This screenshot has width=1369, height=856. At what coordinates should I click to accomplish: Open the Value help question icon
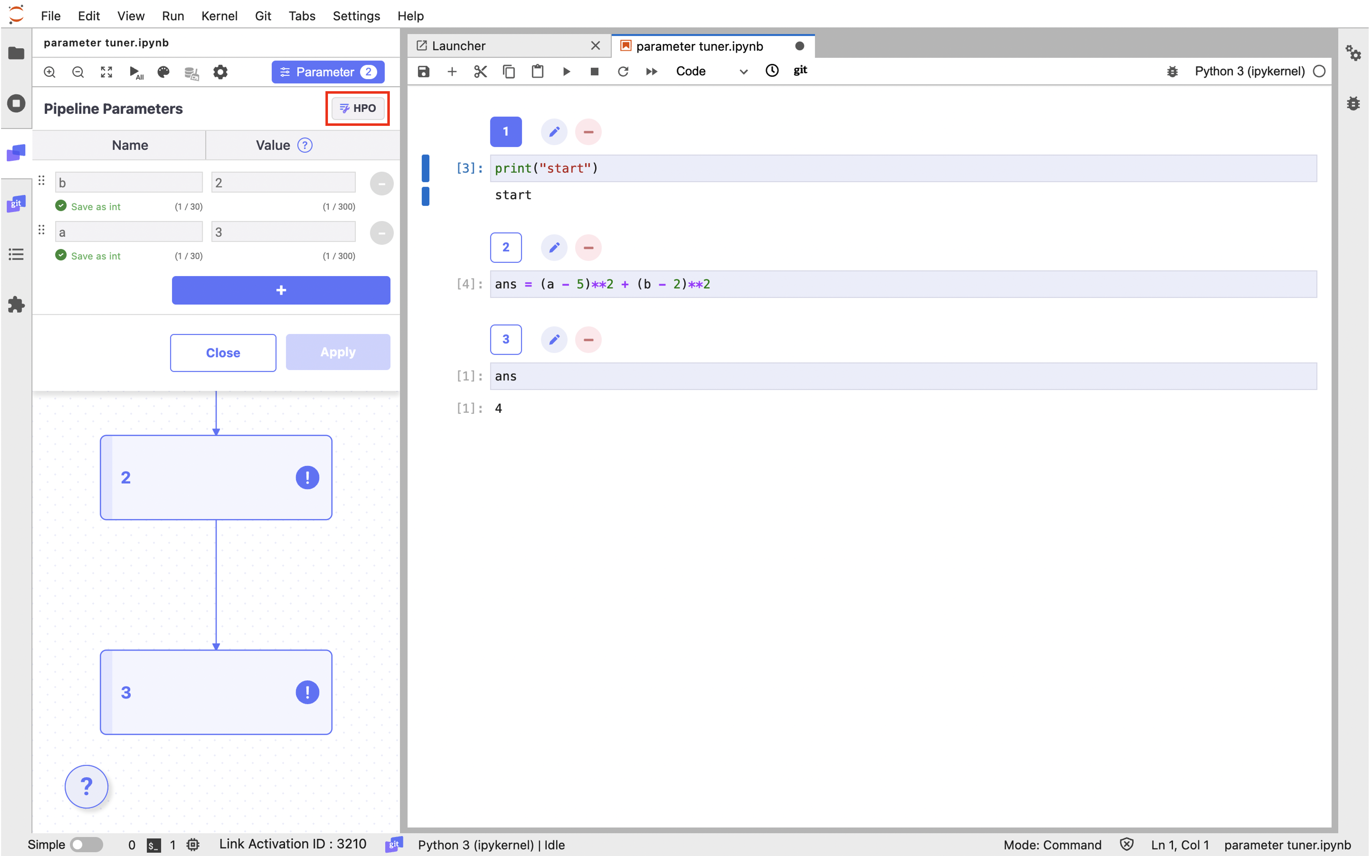click(305, 146)
